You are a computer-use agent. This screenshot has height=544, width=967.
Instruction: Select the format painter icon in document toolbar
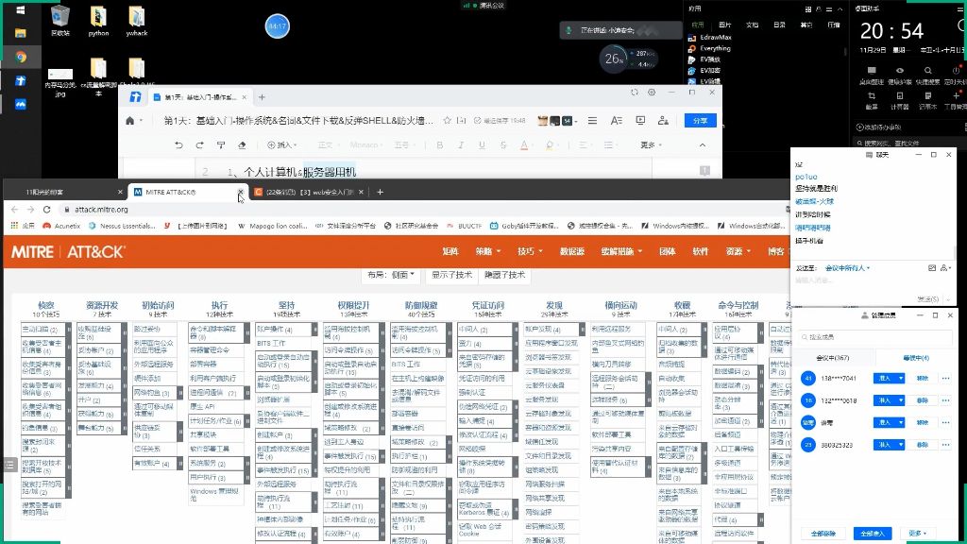coord(221,144)
